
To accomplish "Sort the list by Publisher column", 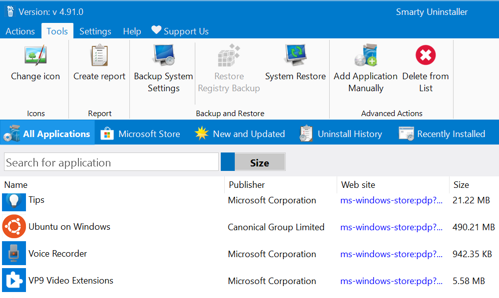I will pyautogui.click(x=247, y=184).
